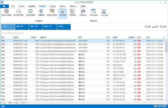Open the IPMac绑定 binding tool
The width and height of the screenshot is (168, 108).
93,12
